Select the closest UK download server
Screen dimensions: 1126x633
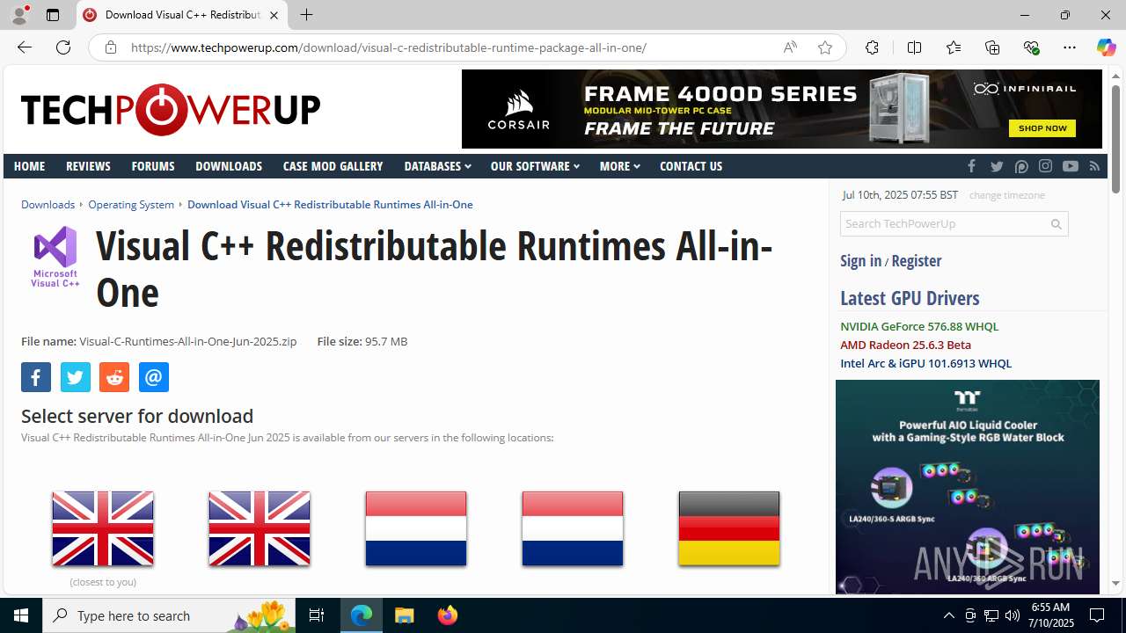tap(103, 528)
